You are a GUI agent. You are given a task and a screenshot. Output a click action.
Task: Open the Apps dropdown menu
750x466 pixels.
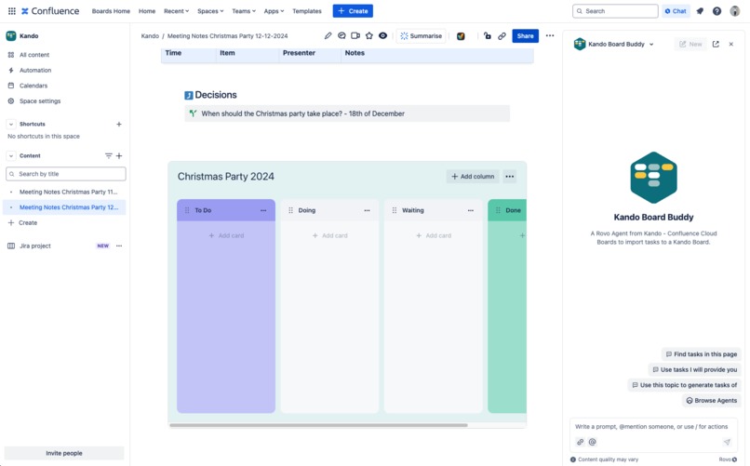[x=274, y=11]
